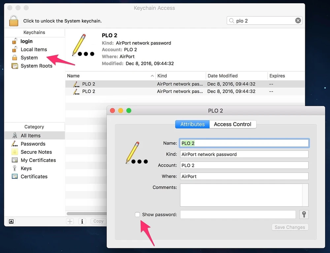Open the Secure Notes category
This screenshot has height=253, width=330.
(36, 152)
